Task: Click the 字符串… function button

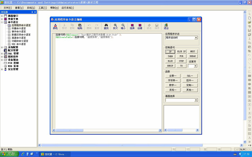Action: (173, 80)
